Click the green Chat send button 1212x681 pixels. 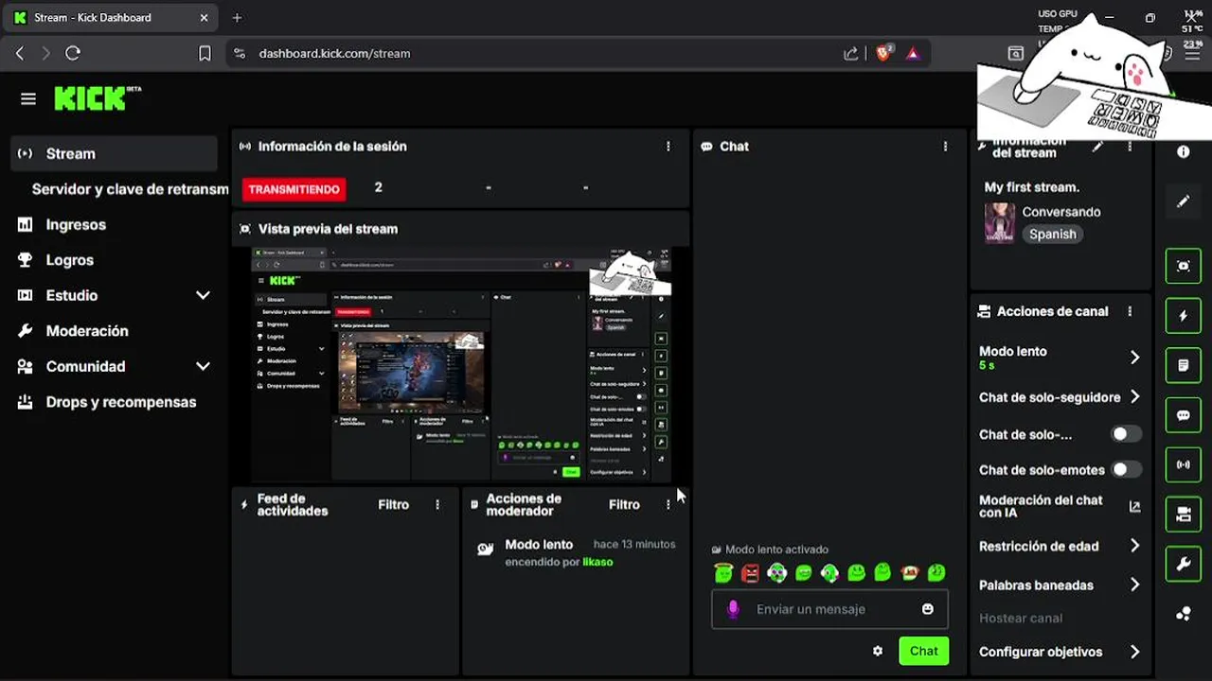coord(923,651)
